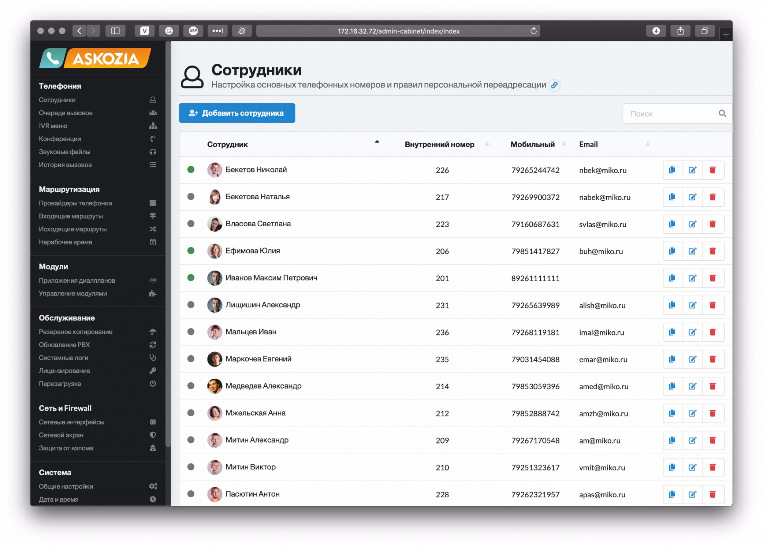Click the Добавить сотрудника button

(237, 113)
